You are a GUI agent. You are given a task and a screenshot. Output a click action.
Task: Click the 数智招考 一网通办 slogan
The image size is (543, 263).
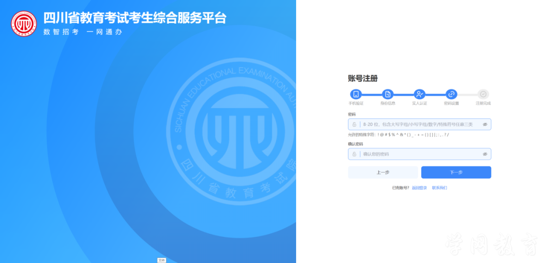(83, 32)
